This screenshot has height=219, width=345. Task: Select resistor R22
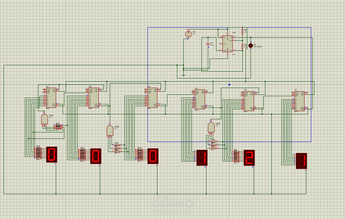[x=117, y=152]
